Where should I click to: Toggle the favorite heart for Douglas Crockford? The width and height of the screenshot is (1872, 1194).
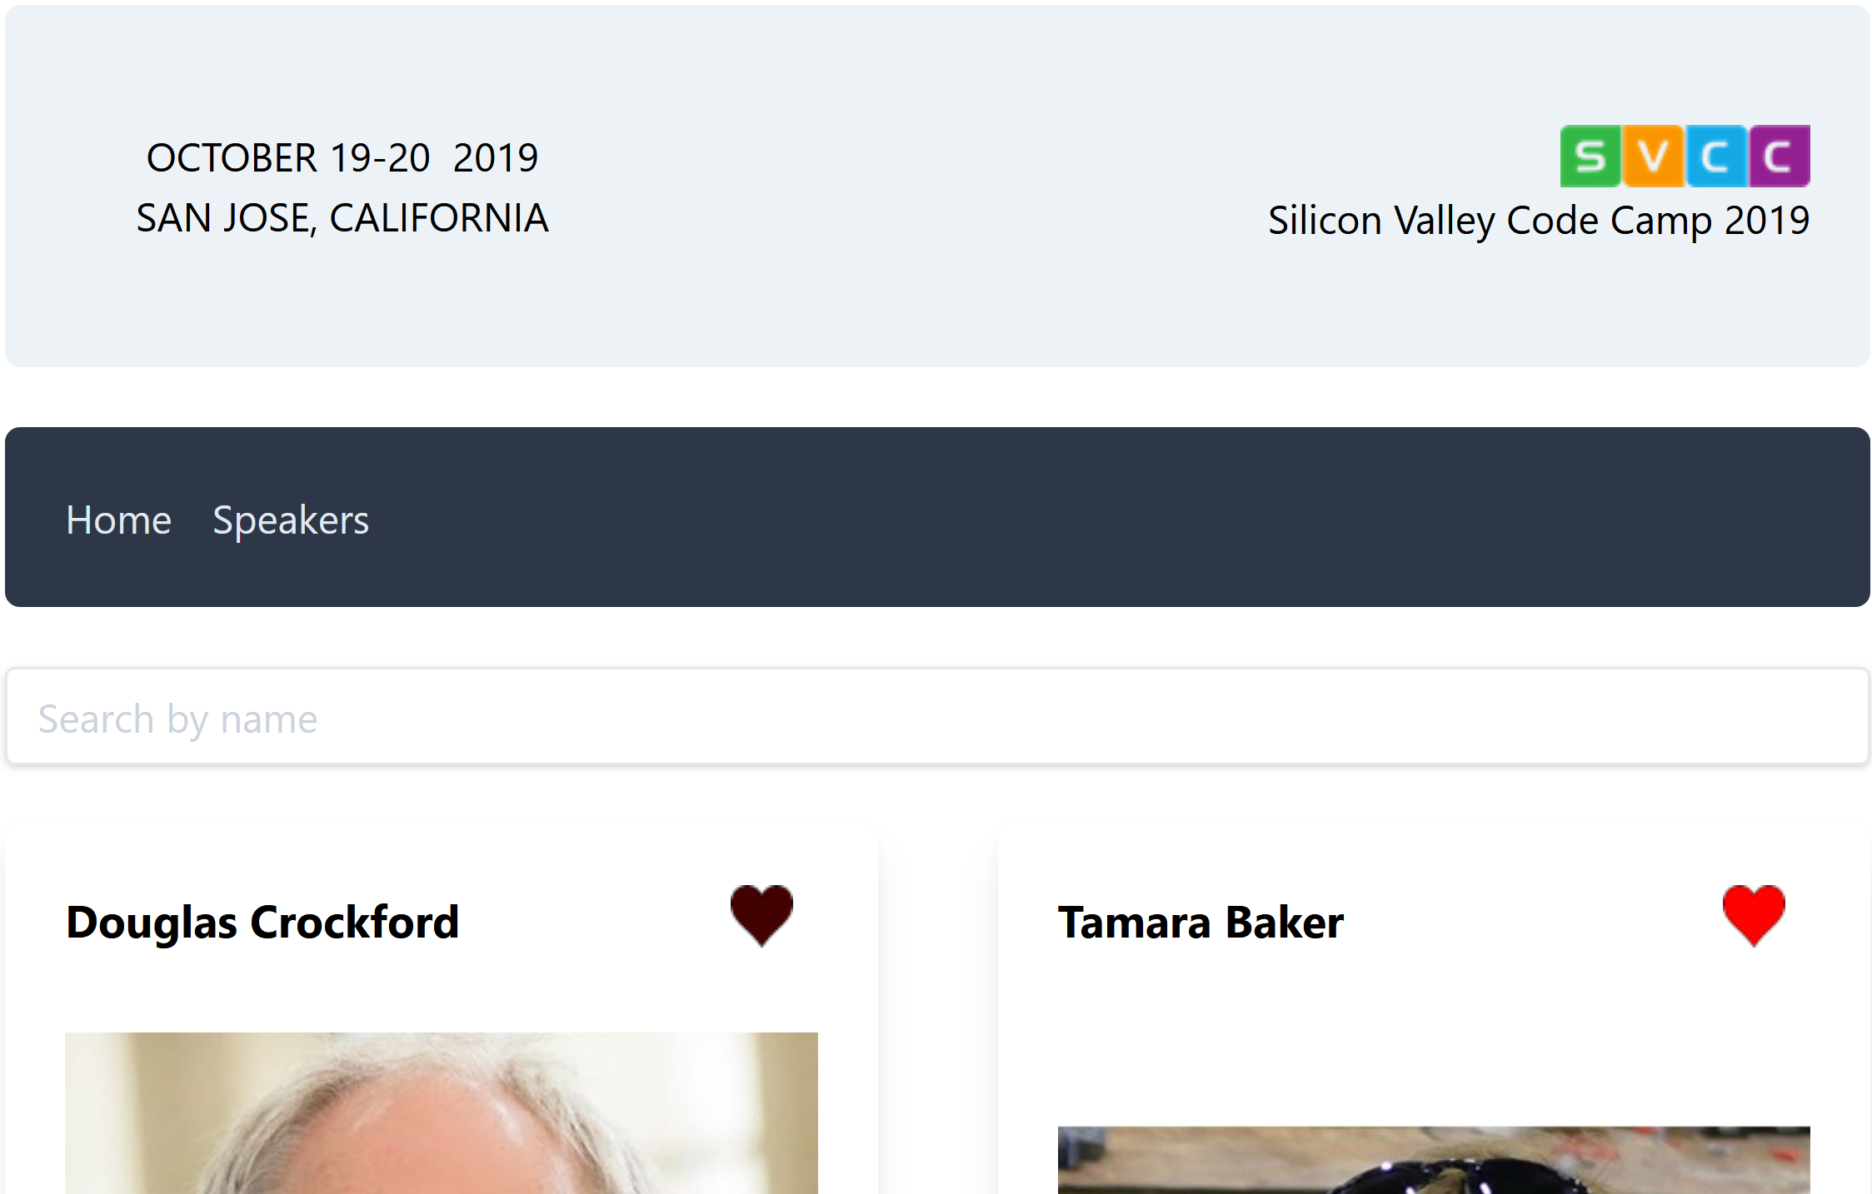click(761, 914)
